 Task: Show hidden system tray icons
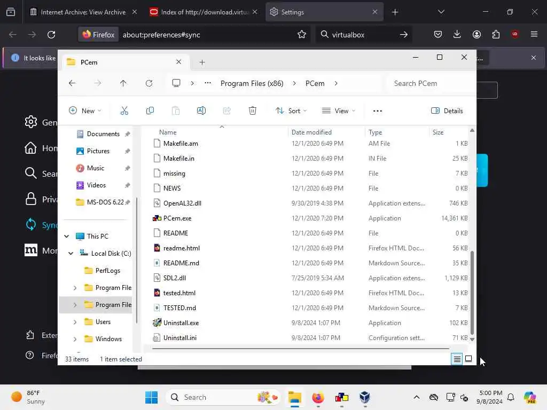417,397
